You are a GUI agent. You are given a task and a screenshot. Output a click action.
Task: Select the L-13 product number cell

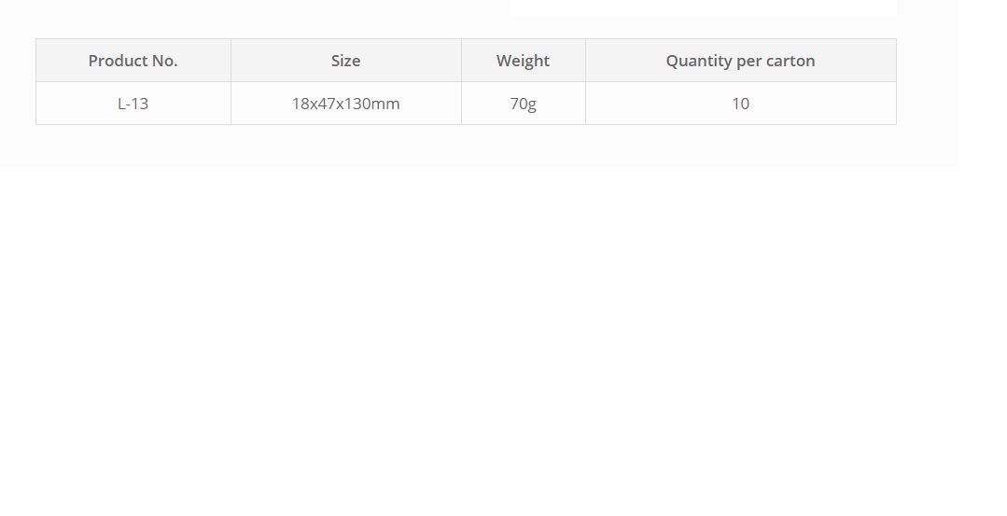(x=133, y=104)
